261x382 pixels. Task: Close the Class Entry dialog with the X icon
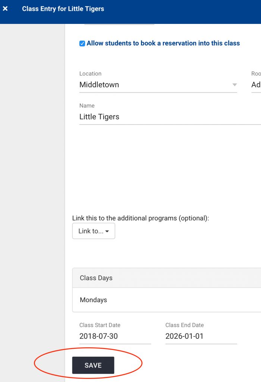pos(5,9)
